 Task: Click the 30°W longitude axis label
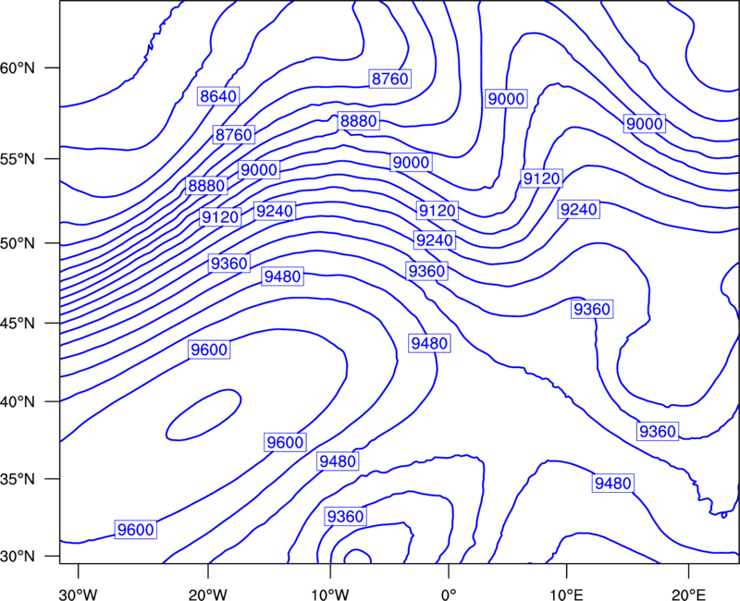(x=79, y=595)
